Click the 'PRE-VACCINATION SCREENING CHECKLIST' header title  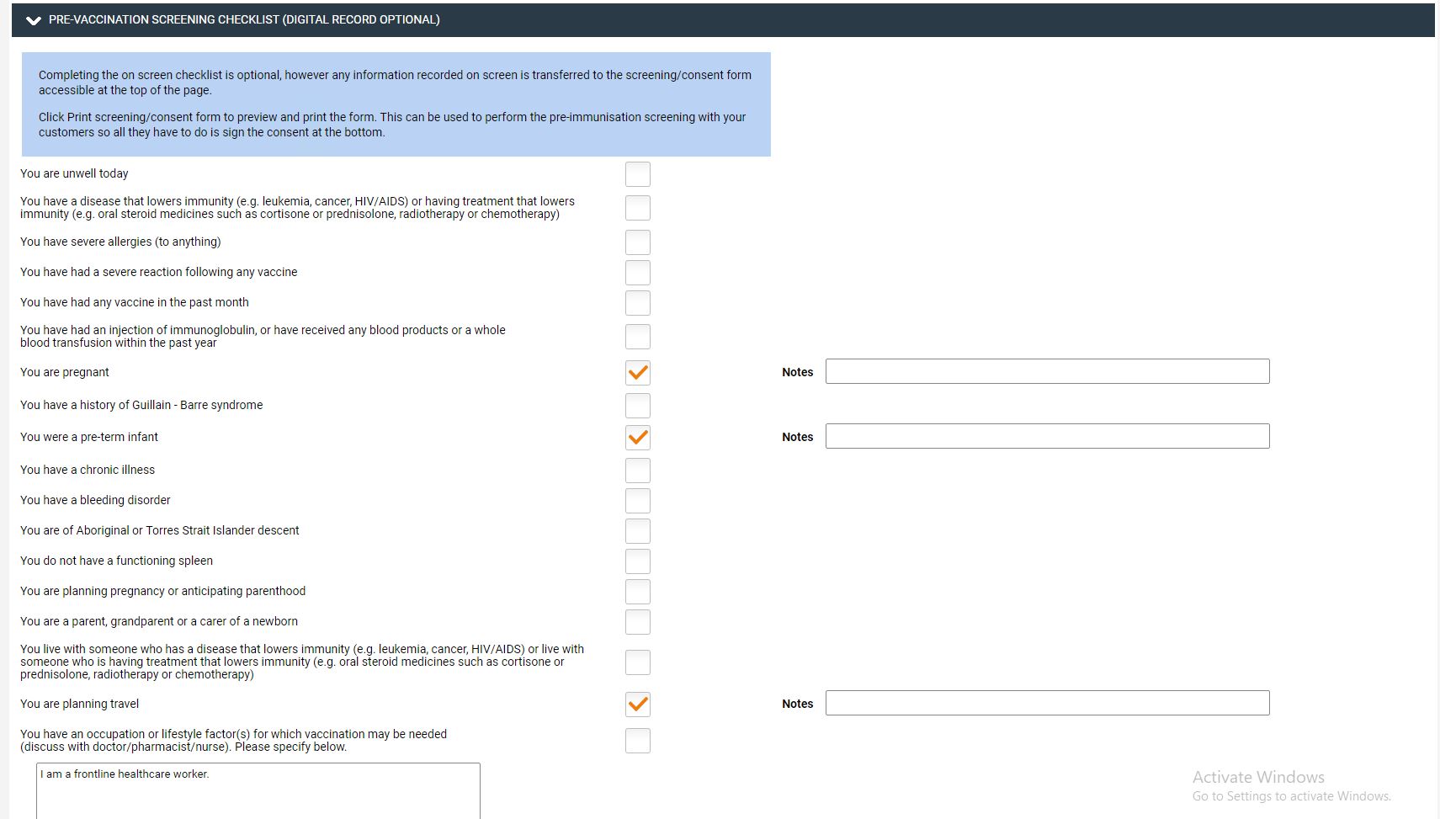[x=244, y=19]
